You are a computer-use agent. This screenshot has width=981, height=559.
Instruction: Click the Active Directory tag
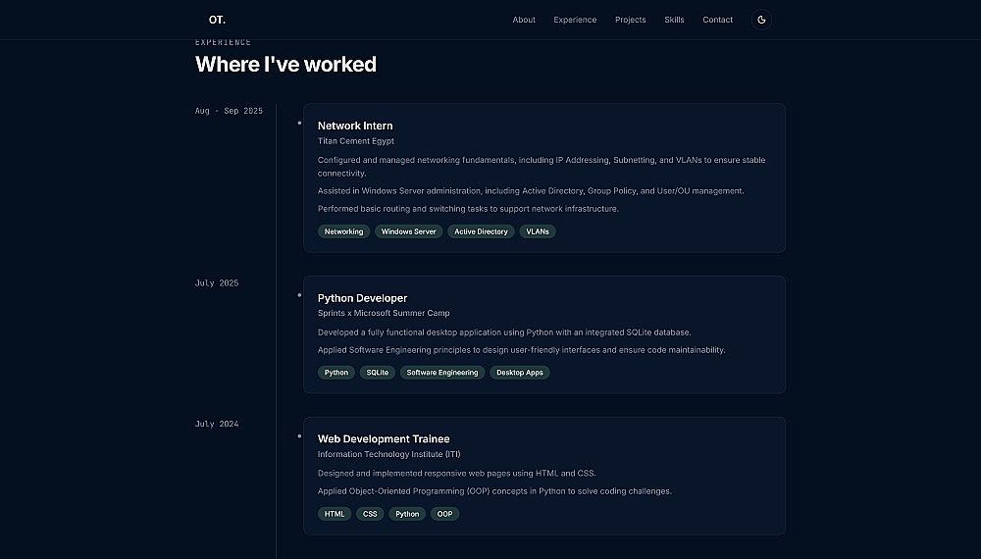tap(481, 231)
